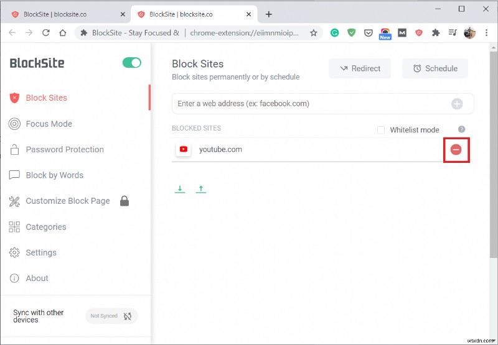Click the add site plus icon
The image size is (498, 345).
[457, 104]
